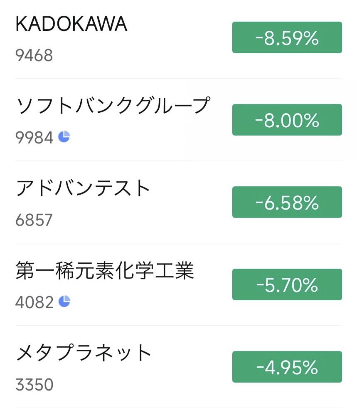Screen dimensions: 357x408
Task: Select stock code 9984
Action: pos(34,137)
